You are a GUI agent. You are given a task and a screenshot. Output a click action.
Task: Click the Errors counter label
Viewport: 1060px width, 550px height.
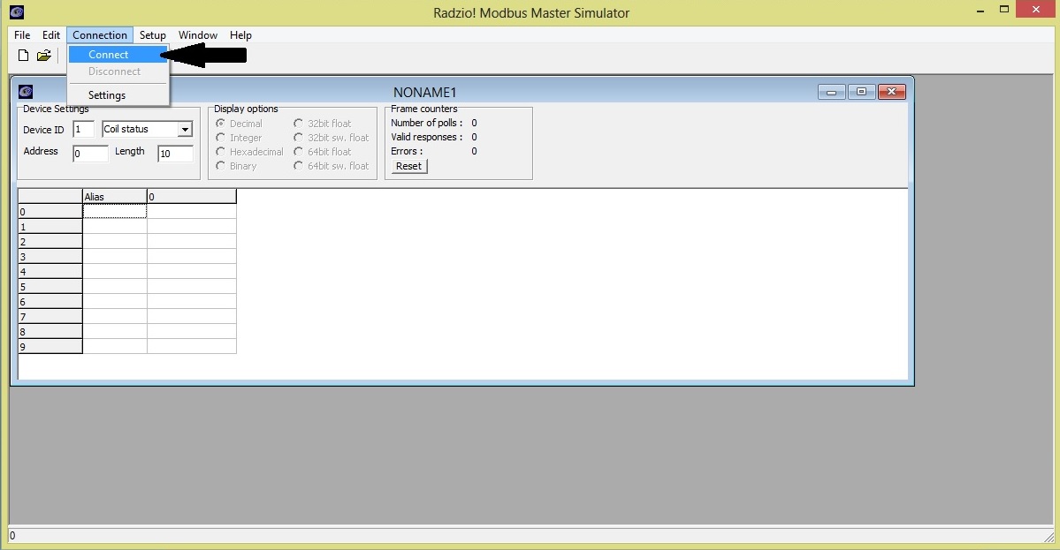click(x=407, y=151)
